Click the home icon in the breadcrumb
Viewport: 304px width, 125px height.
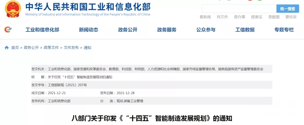(7, 48)
